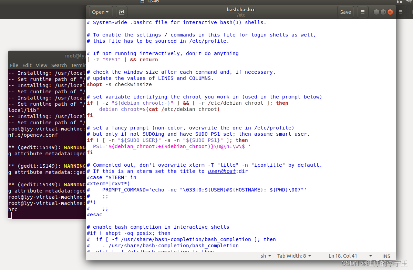Viewport: 413px width, 270px height.
Task: Click the 'nf.d/opencv.conf' line in the terminal
Action: coord(33,135)
